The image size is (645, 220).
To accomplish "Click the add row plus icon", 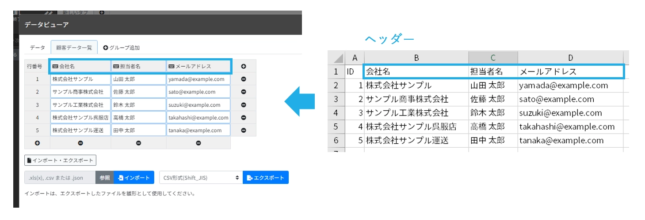I will pyautogui.click(x=37, y=143).
